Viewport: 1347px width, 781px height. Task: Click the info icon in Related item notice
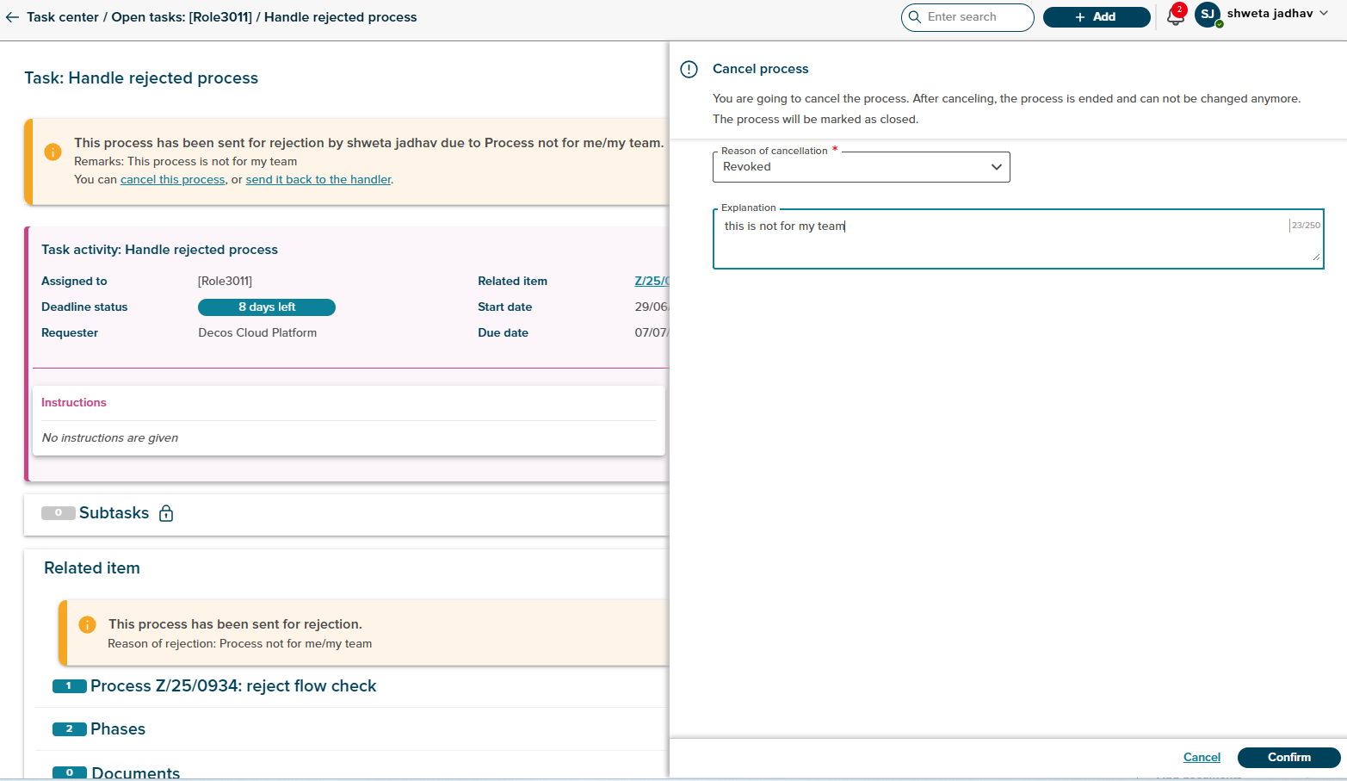point(87,625)
